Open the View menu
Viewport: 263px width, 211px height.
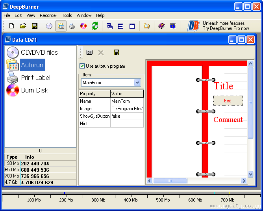pos(31,15)
